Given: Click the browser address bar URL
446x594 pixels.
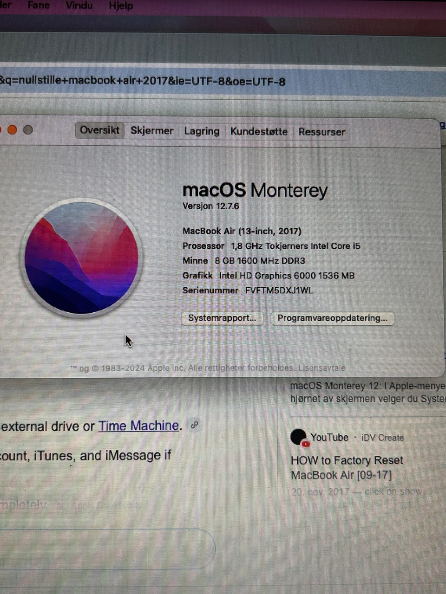Looking at the screenshot, I should tap(143, 81).
